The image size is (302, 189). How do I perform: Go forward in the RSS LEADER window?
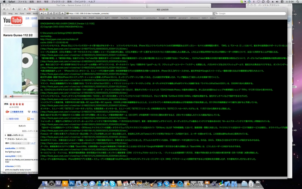[x=45, y=13]
